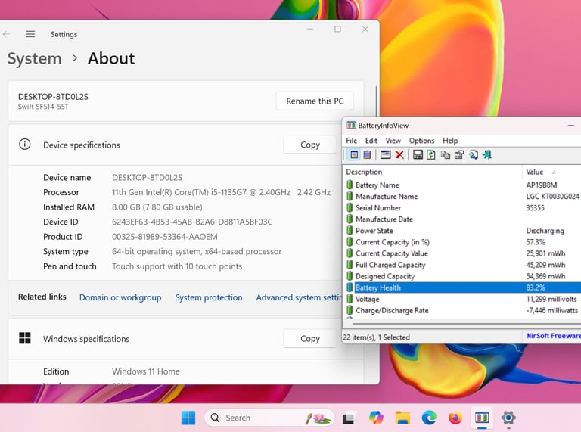This screenshot has height=432, width=581.
Task: Copy the Device specifications
Action: [309, 145]
